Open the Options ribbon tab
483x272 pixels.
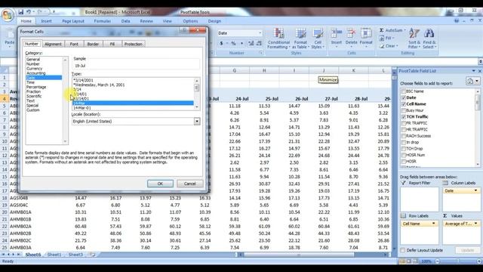coord(190,21)
